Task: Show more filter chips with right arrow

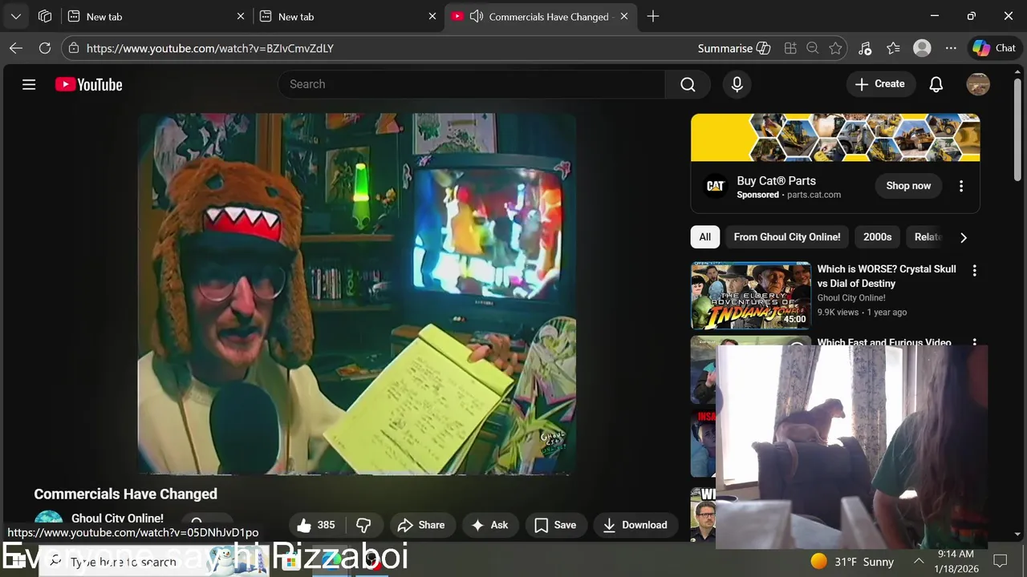Action: (x=964, y=237)
